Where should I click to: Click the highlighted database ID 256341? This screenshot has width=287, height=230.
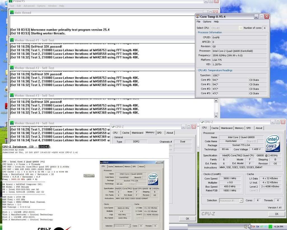44,147
